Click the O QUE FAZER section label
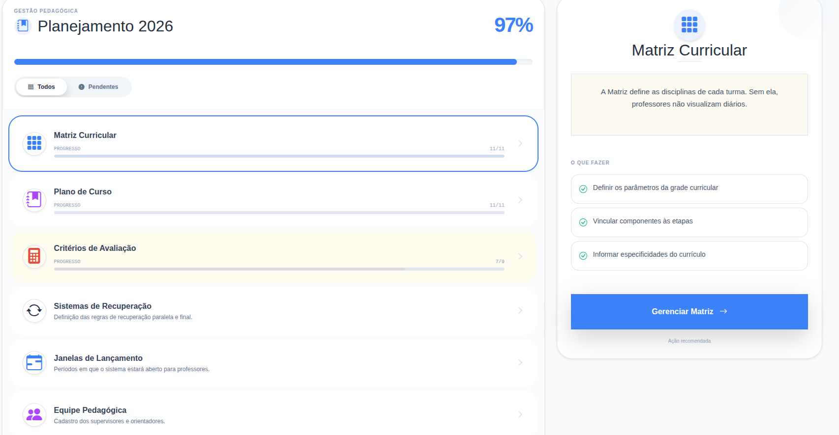 pos(590,163)
